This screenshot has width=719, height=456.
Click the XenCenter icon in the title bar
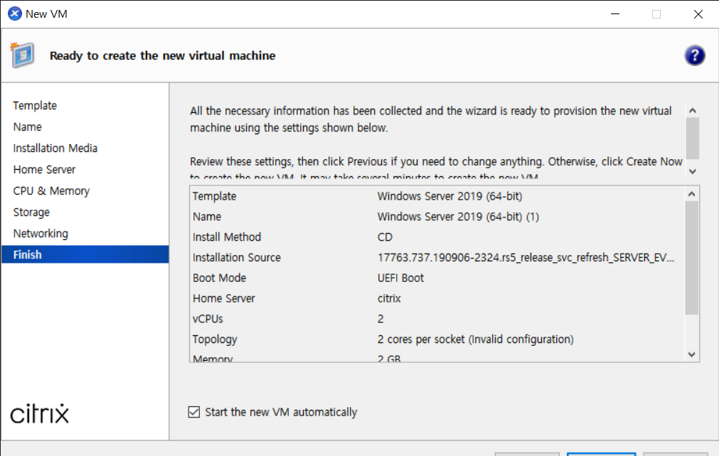pos(15,13)
